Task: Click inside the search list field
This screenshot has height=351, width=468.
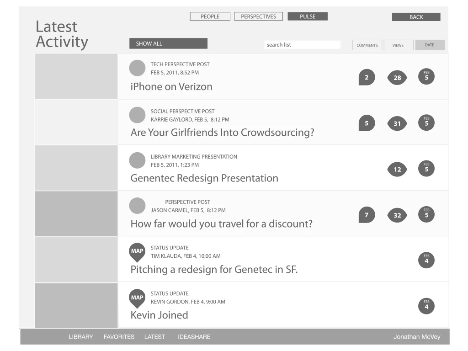Action: click(x=302, y=44)
